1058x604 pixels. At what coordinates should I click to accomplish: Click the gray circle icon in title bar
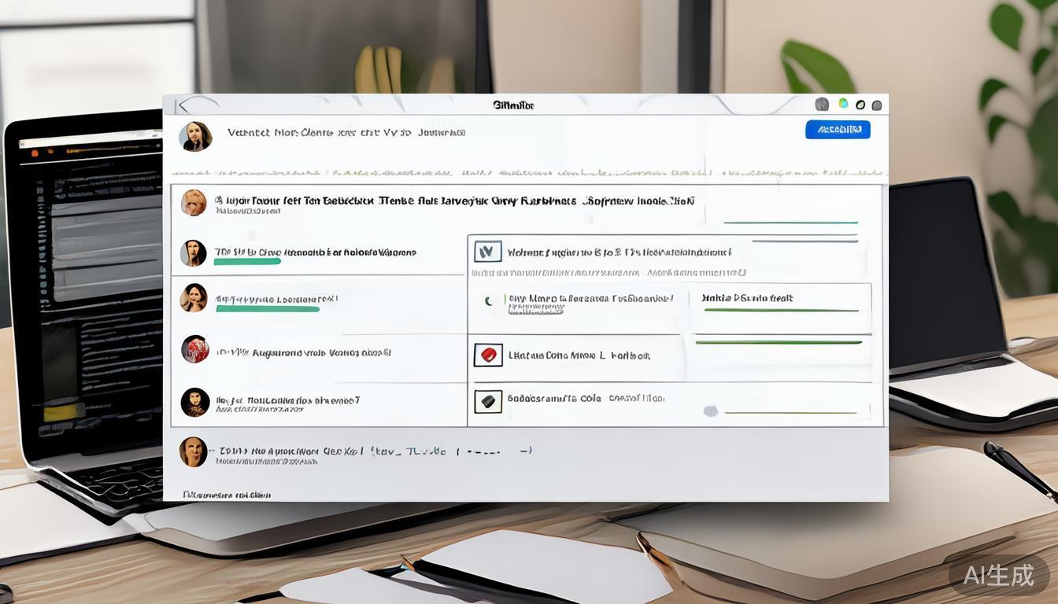[x=822, y=105]
